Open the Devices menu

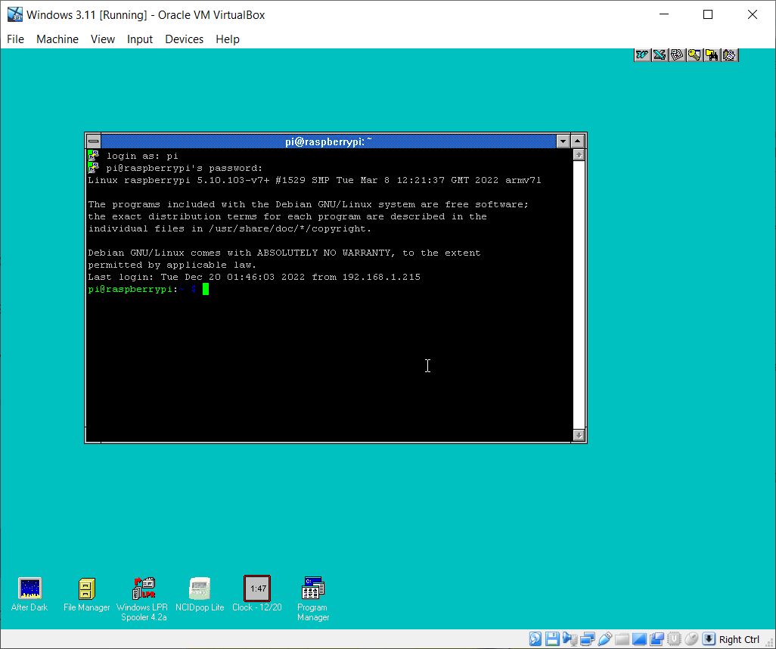[x=184, y=39]
